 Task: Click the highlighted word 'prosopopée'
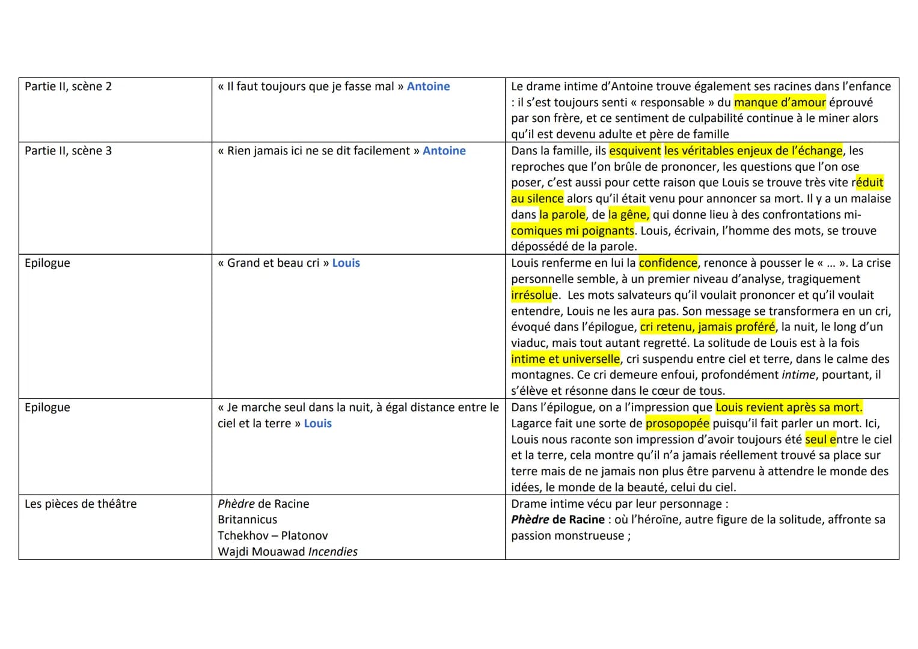(678, 424)
